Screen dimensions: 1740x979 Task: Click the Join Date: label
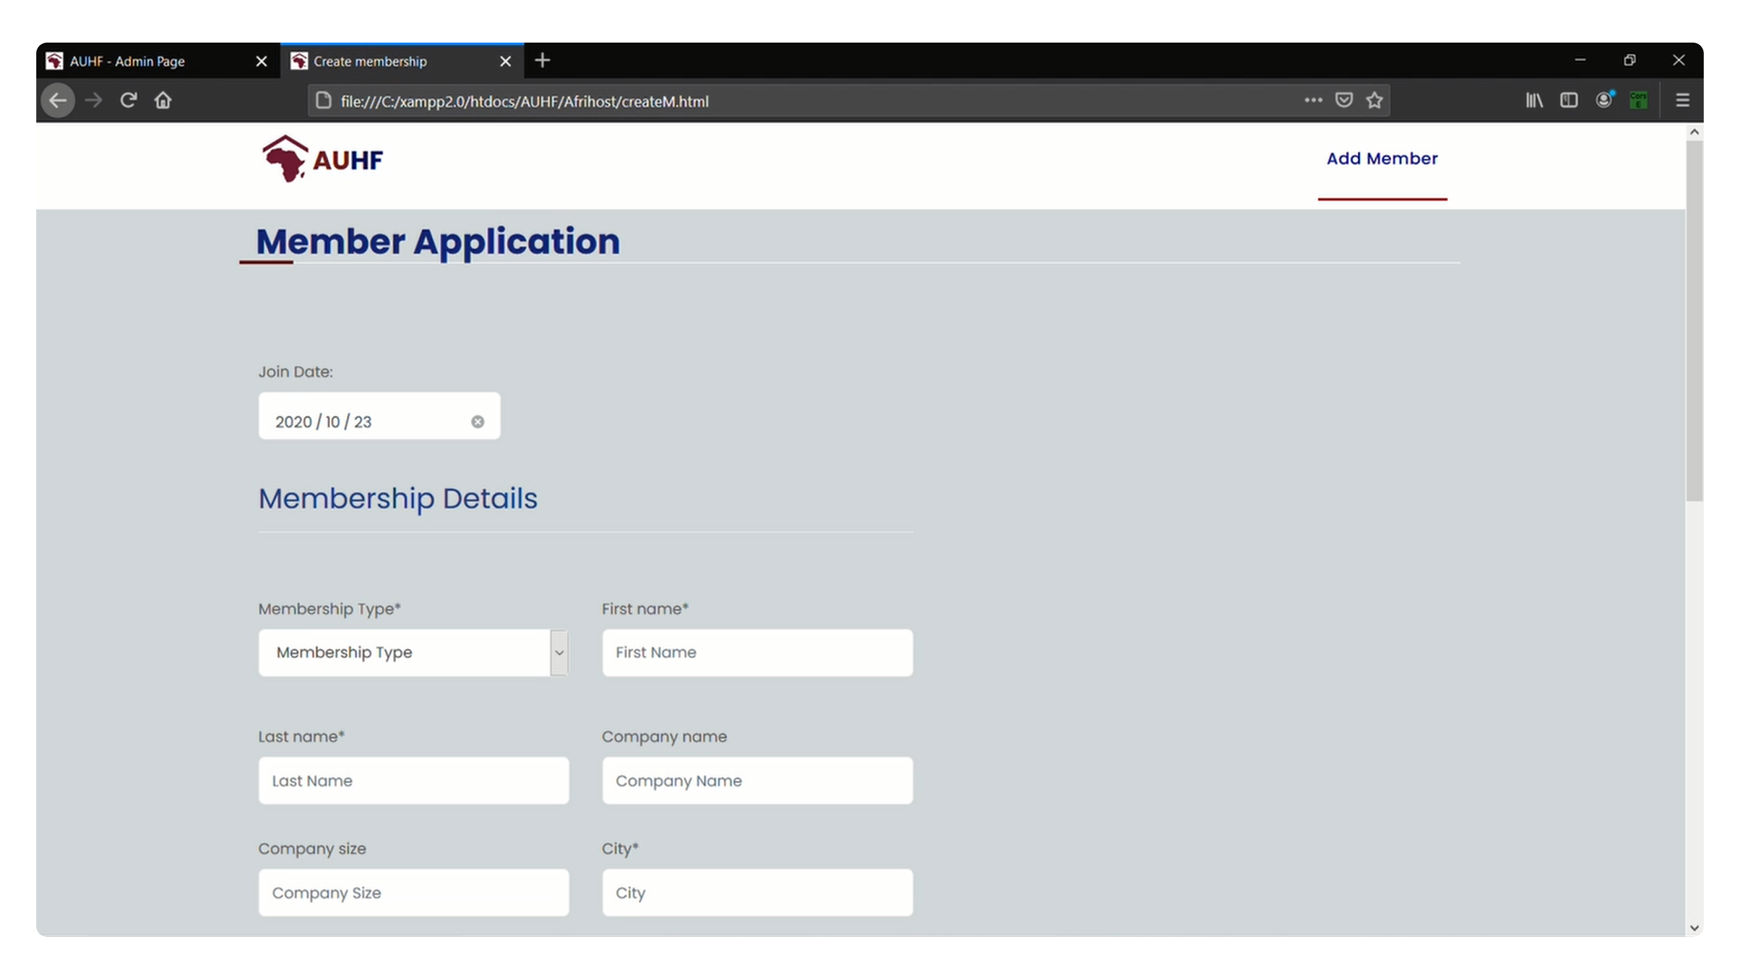tap(295, 372)
